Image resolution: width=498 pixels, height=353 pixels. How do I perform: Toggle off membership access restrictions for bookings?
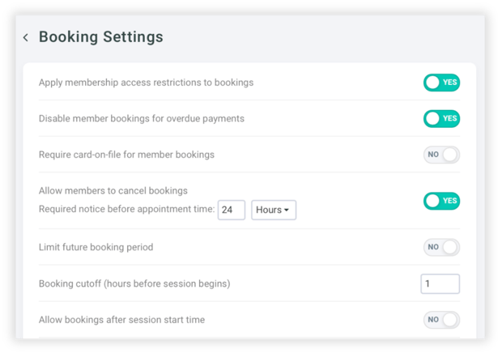pos(441,83)
